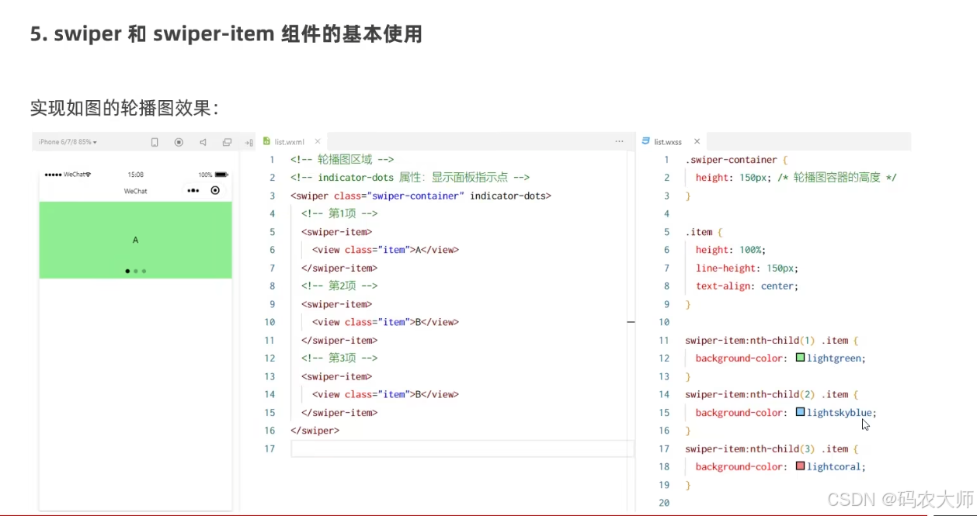The width and height of the screenshot is (977, 516).
Task: Click the lightcoral color swatch
Action: pyautogui.click(x=800, y=466)
